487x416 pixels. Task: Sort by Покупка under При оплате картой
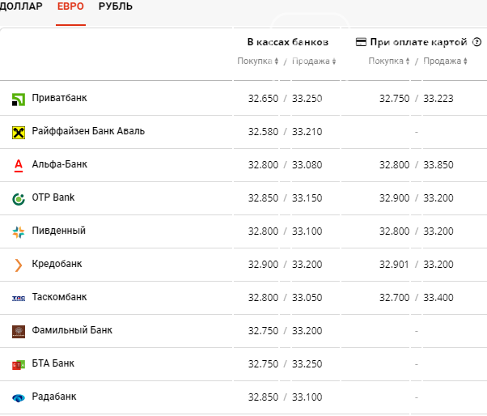pyautogui.click(x=389, y=61)
